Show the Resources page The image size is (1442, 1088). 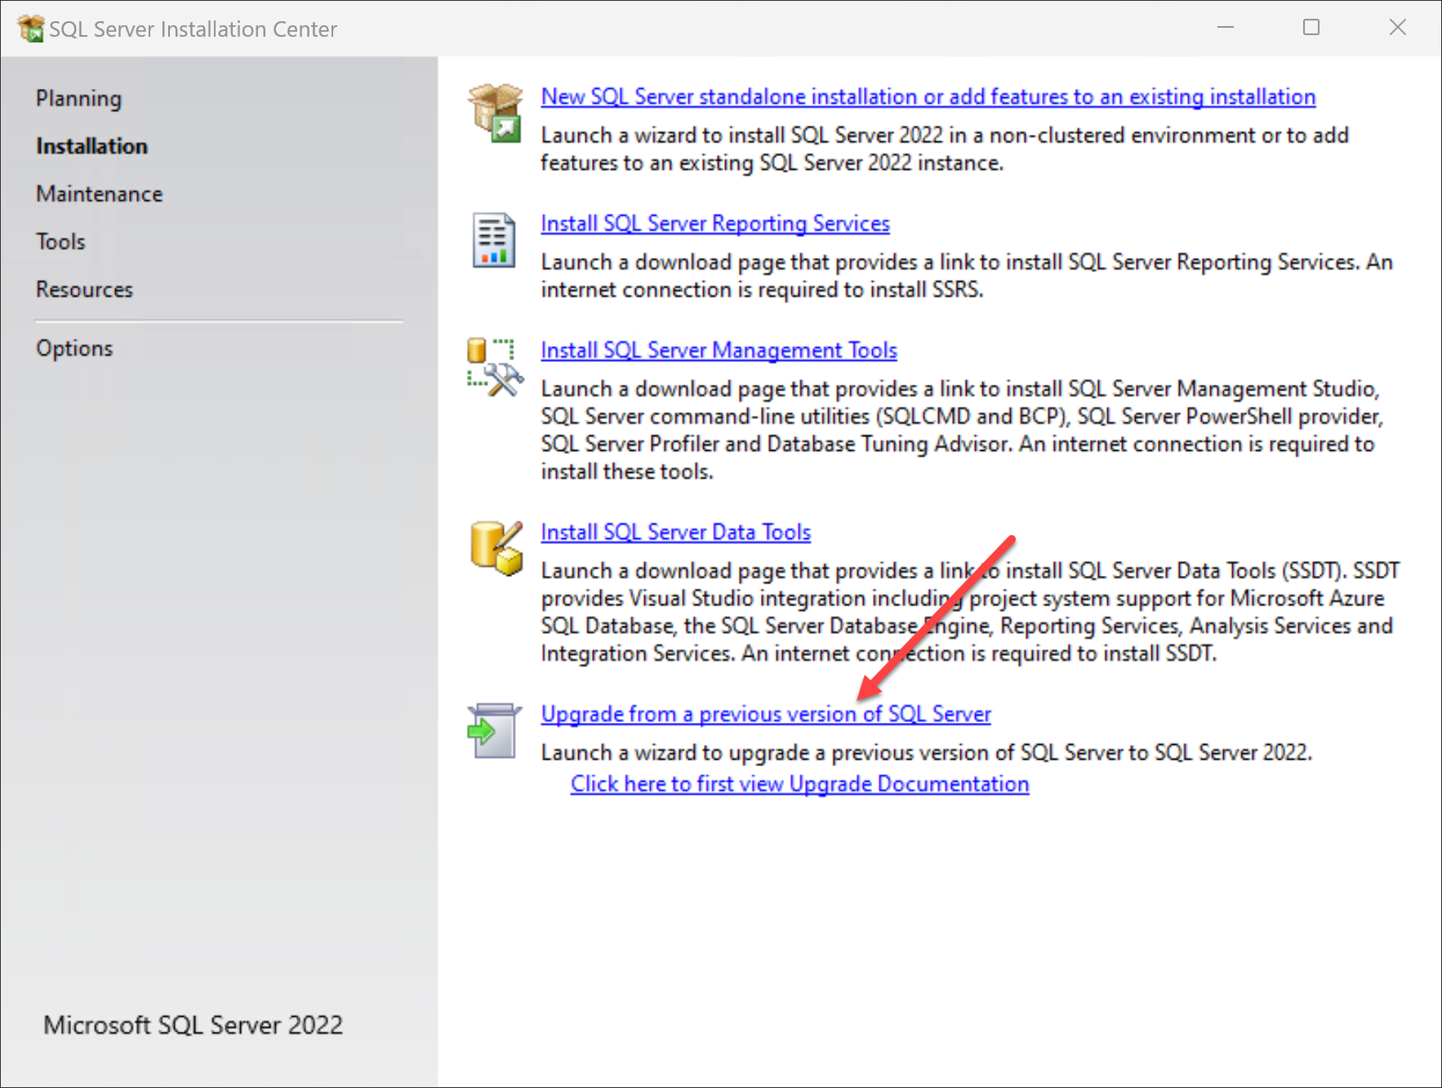pos(84,290)
